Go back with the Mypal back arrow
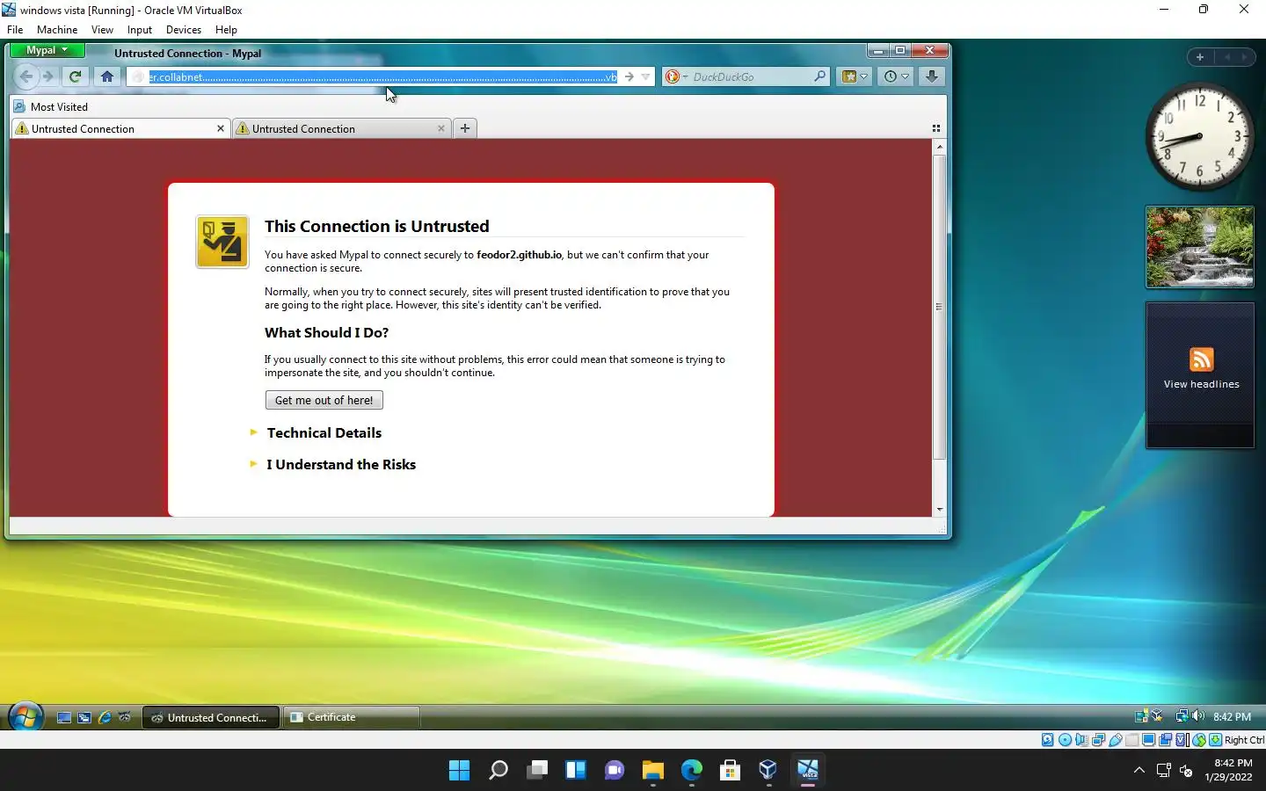 tap(25, 76)
